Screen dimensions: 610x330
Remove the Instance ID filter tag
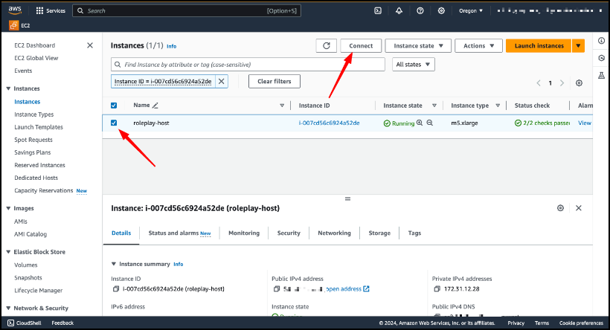222,81
